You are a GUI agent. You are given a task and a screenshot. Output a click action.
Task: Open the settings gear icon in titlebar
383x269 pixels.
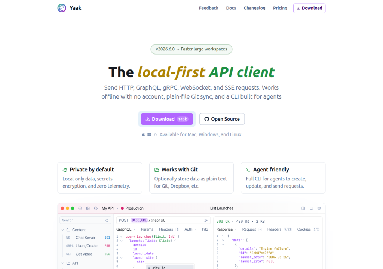point(319,208)
